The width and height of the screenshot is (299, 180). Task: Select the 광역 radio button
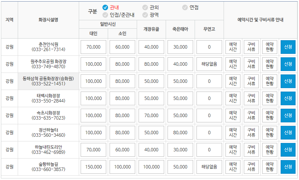pyautogui.click(x=145, y=15)
